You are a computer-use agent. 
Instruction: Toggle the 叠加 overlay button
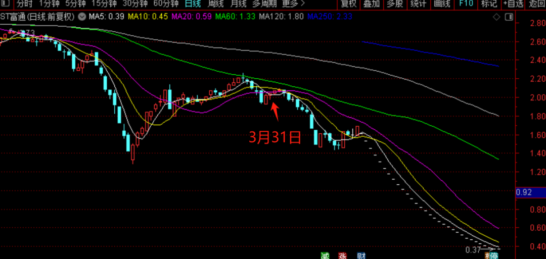pyautogui.click(x=372, y=4)
